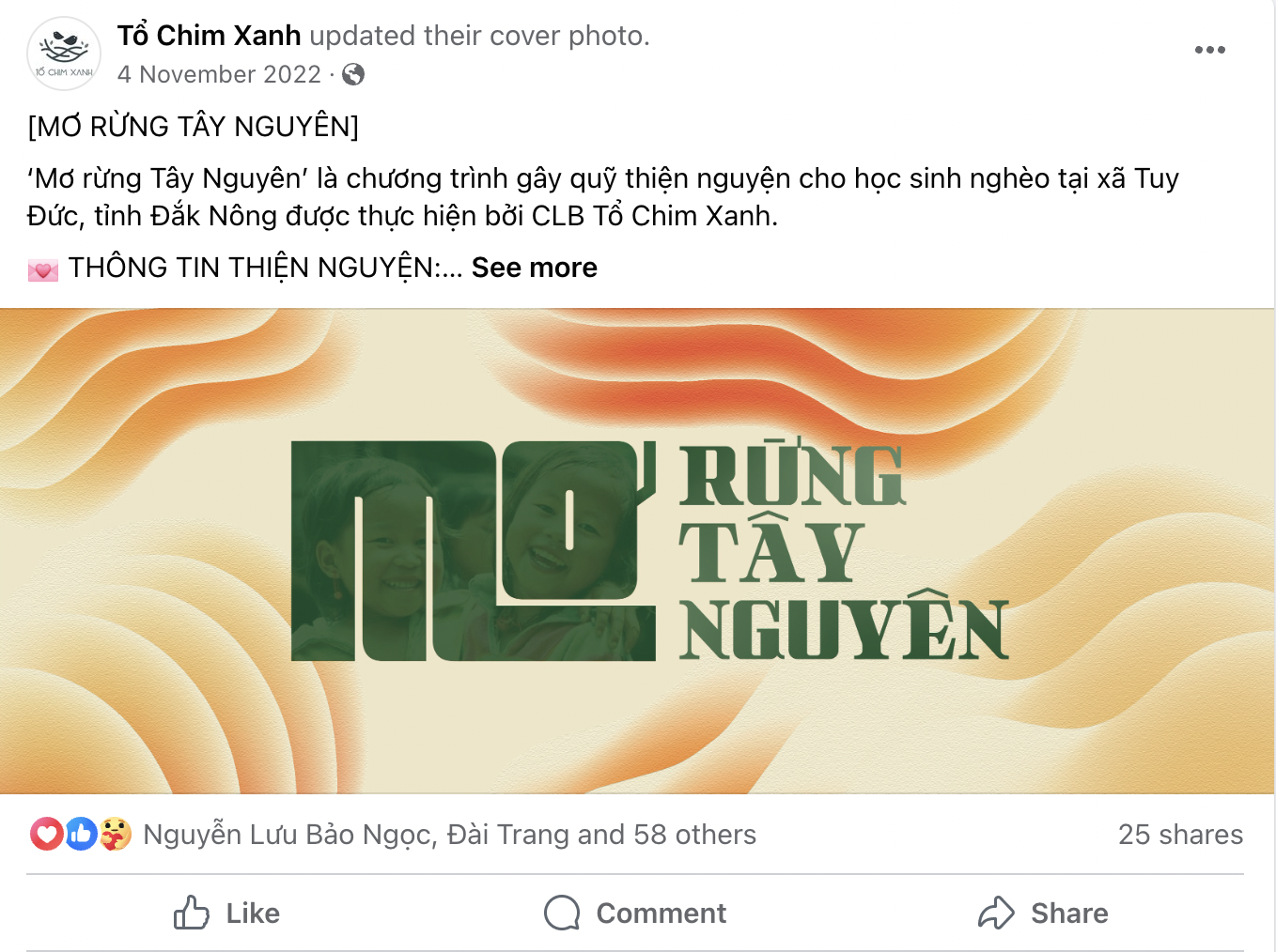This screenshot has height=952, width=1276.
Task: Click the care hug reaction emoji
Action: pyautogui.click(x=116, y=834)
